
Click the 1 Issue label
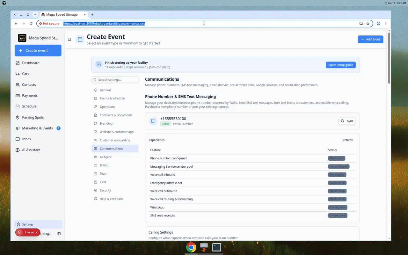click(29, 232)
